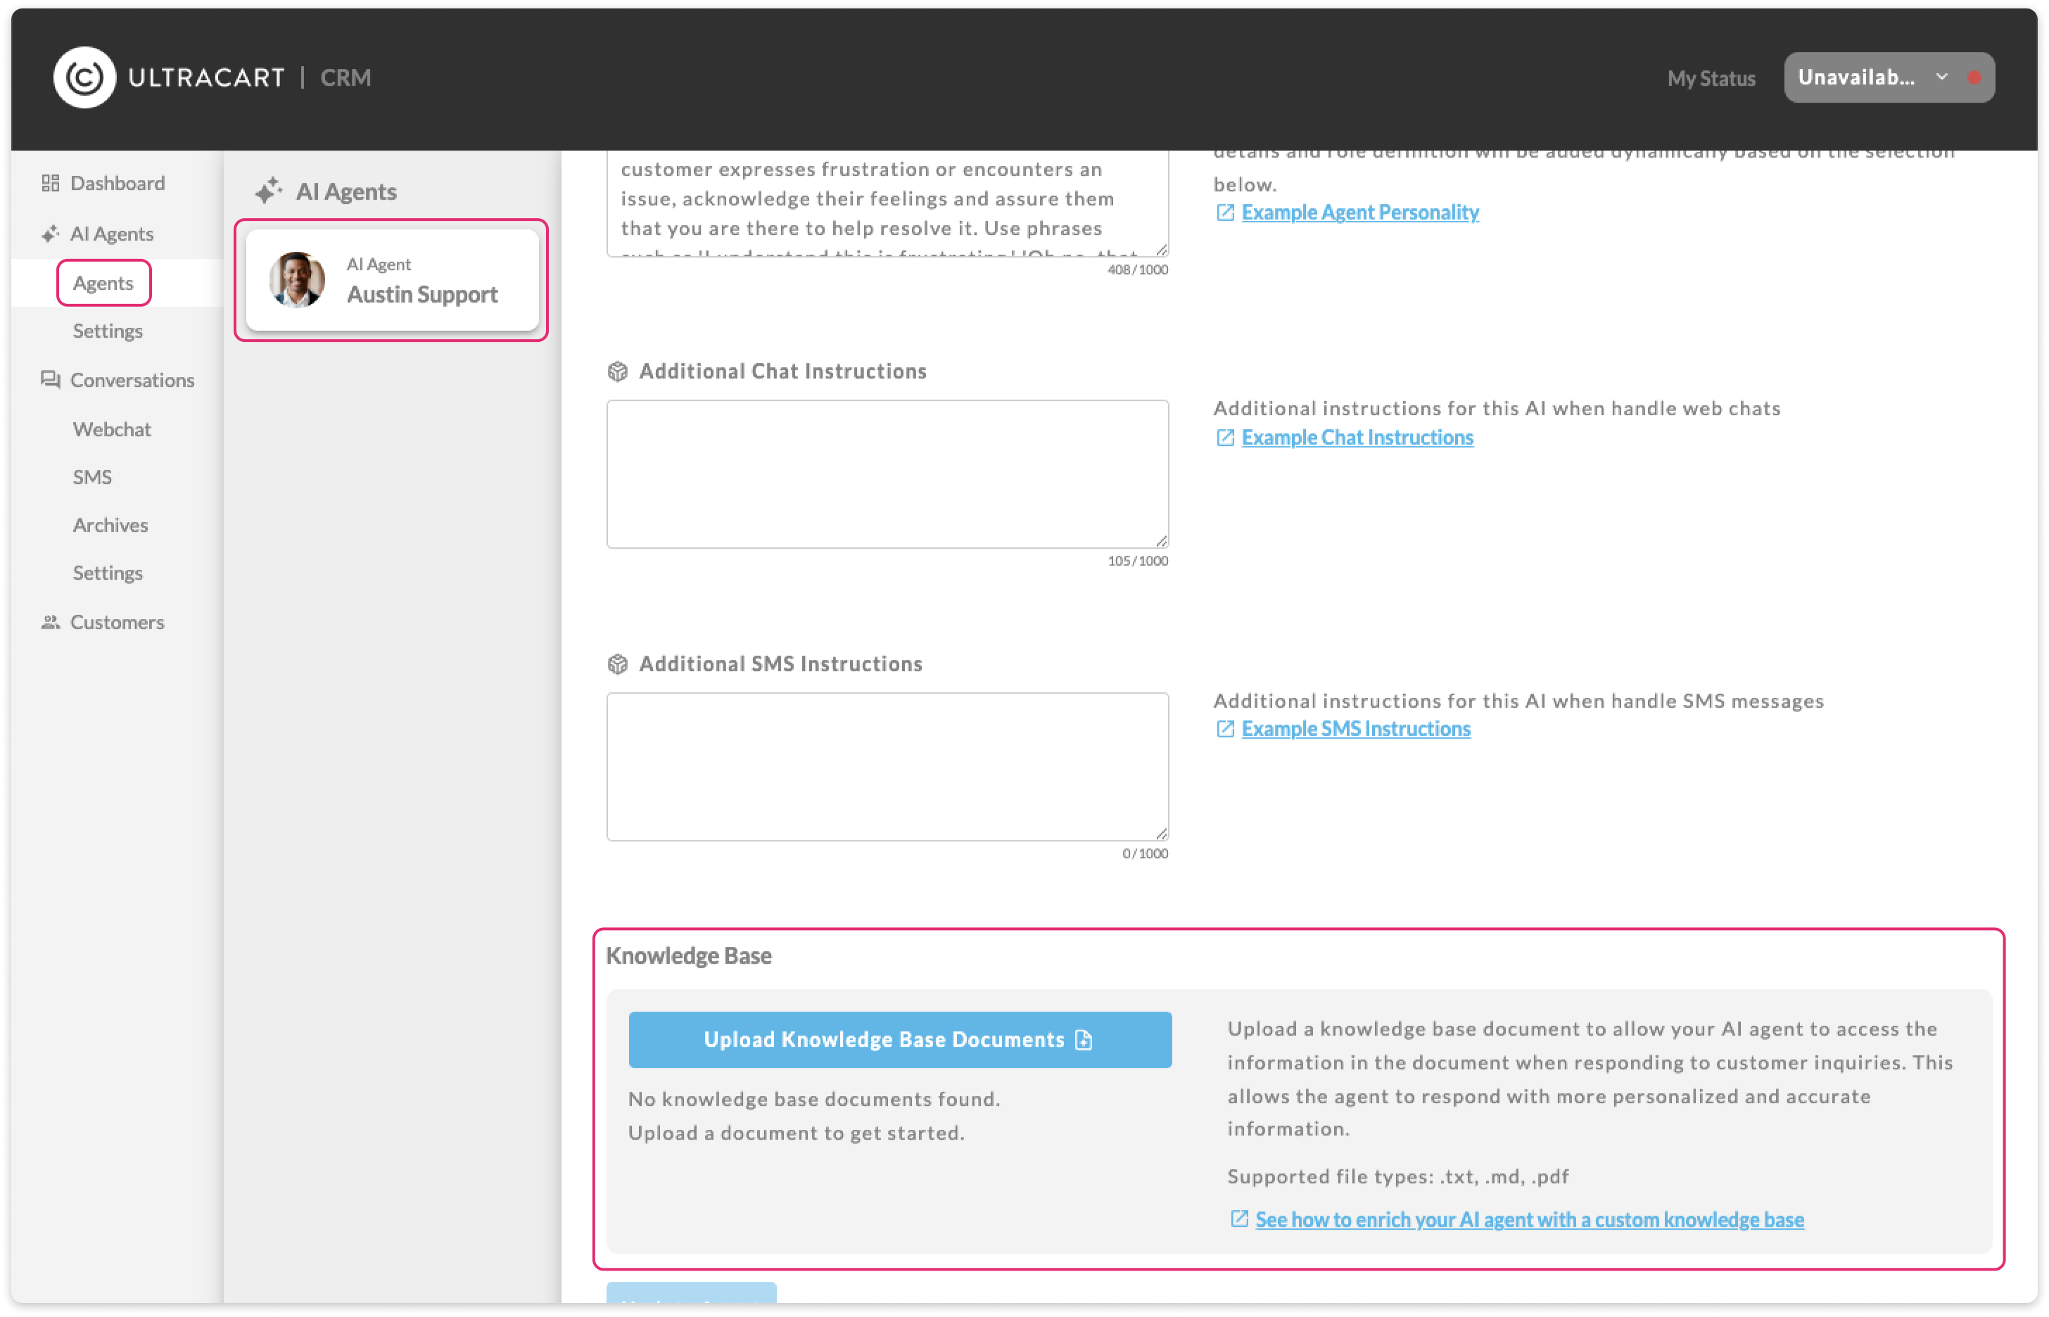Open custom knowledge base guide link
Screen dimensions: 2049x1317
(1529, 1219)
